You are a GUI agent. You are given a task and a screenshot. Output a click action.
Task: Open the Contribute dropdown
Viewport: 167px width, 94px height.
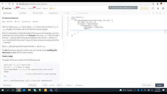[x=79, y=85]
